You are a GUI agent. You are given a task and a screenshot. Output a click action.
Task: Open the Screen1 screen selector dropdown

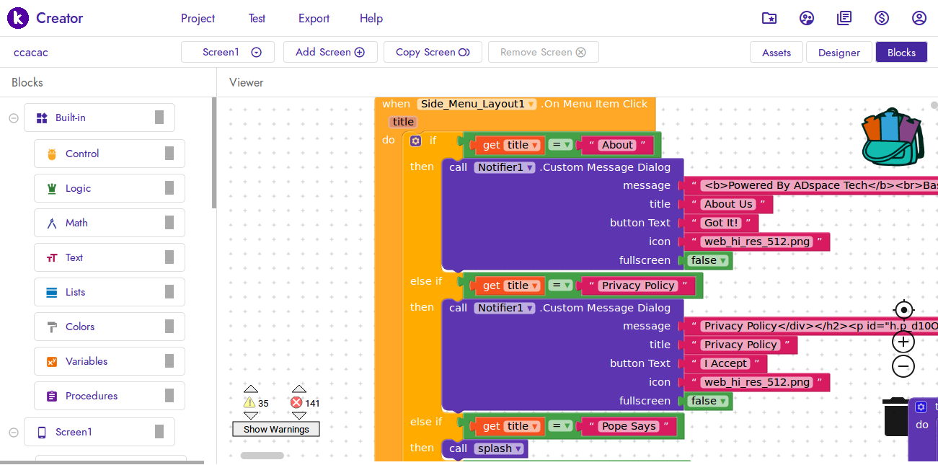point(228,52)
